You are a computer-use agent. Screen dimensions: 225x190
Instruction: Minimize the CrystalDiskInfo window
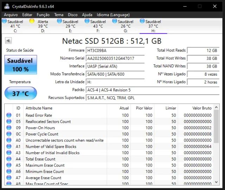coord(185,6)
